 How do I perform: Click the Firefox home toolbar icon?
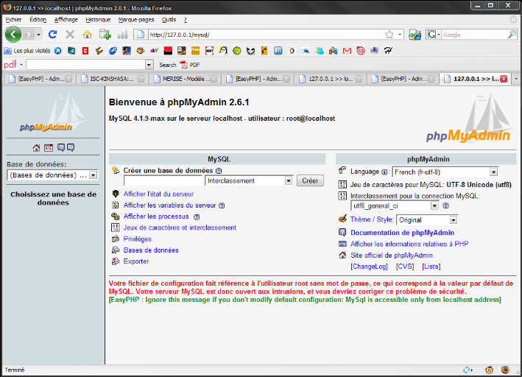88,35
